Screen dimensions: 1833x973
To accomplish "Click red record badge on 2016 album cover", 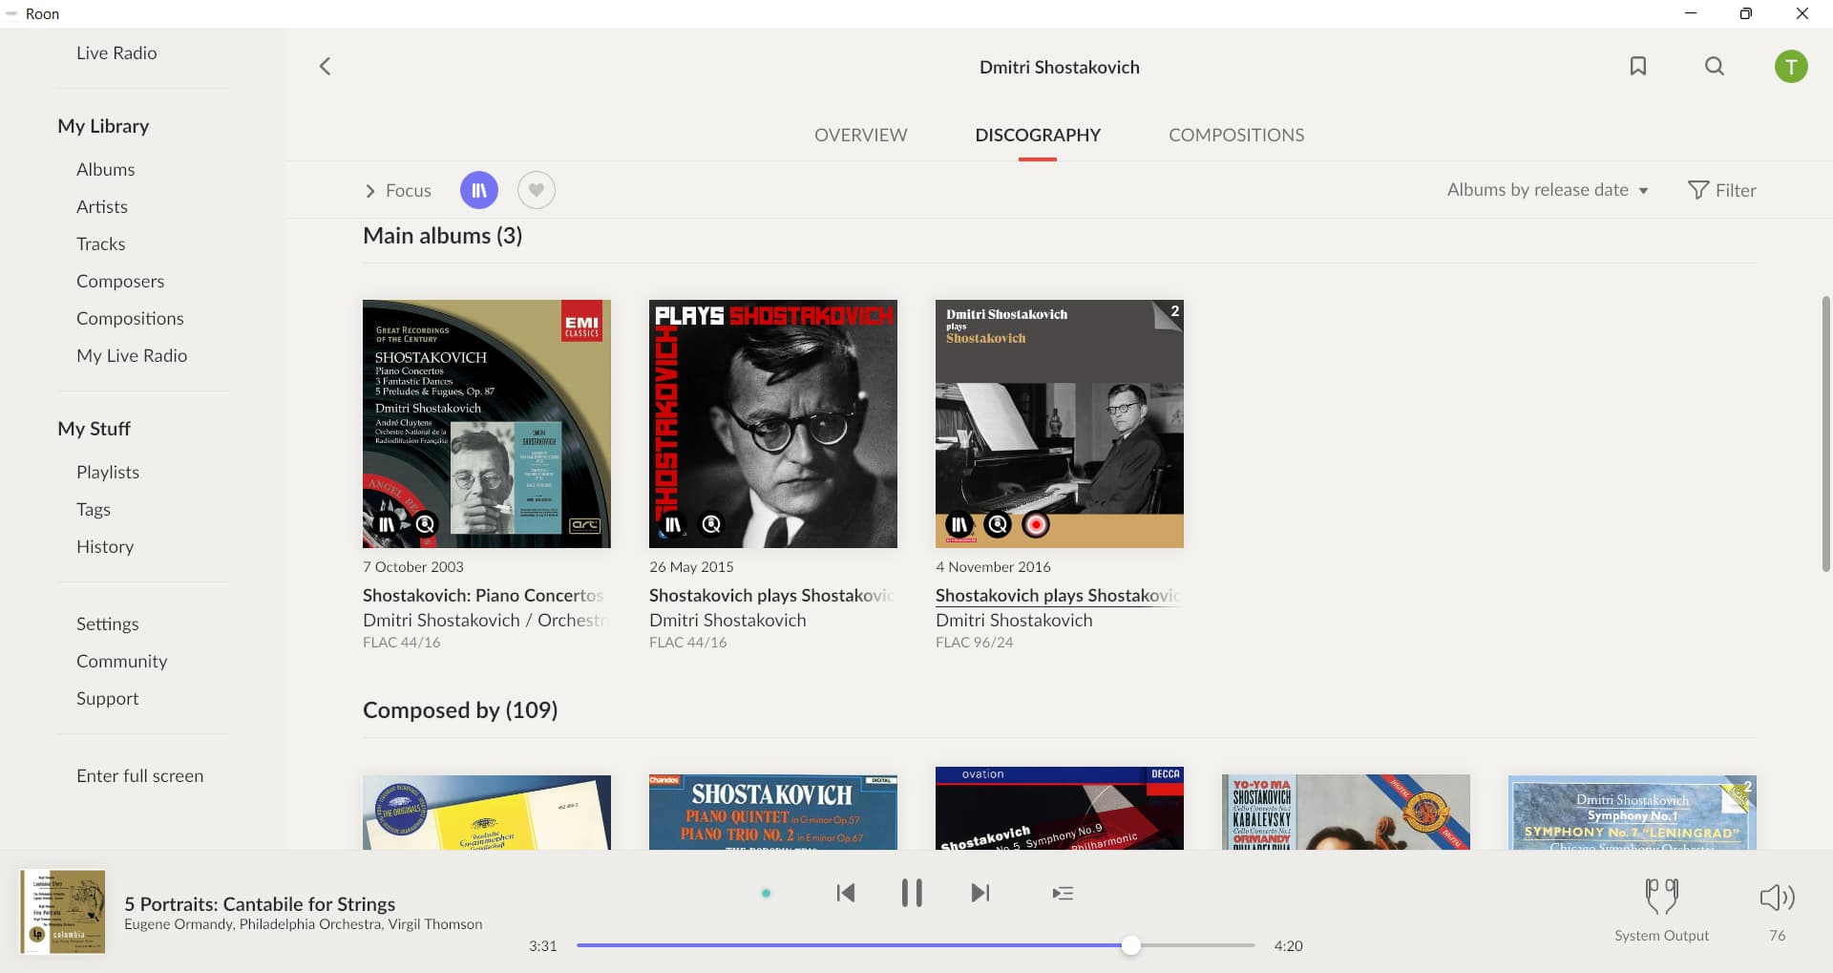I will (1036, 524).
